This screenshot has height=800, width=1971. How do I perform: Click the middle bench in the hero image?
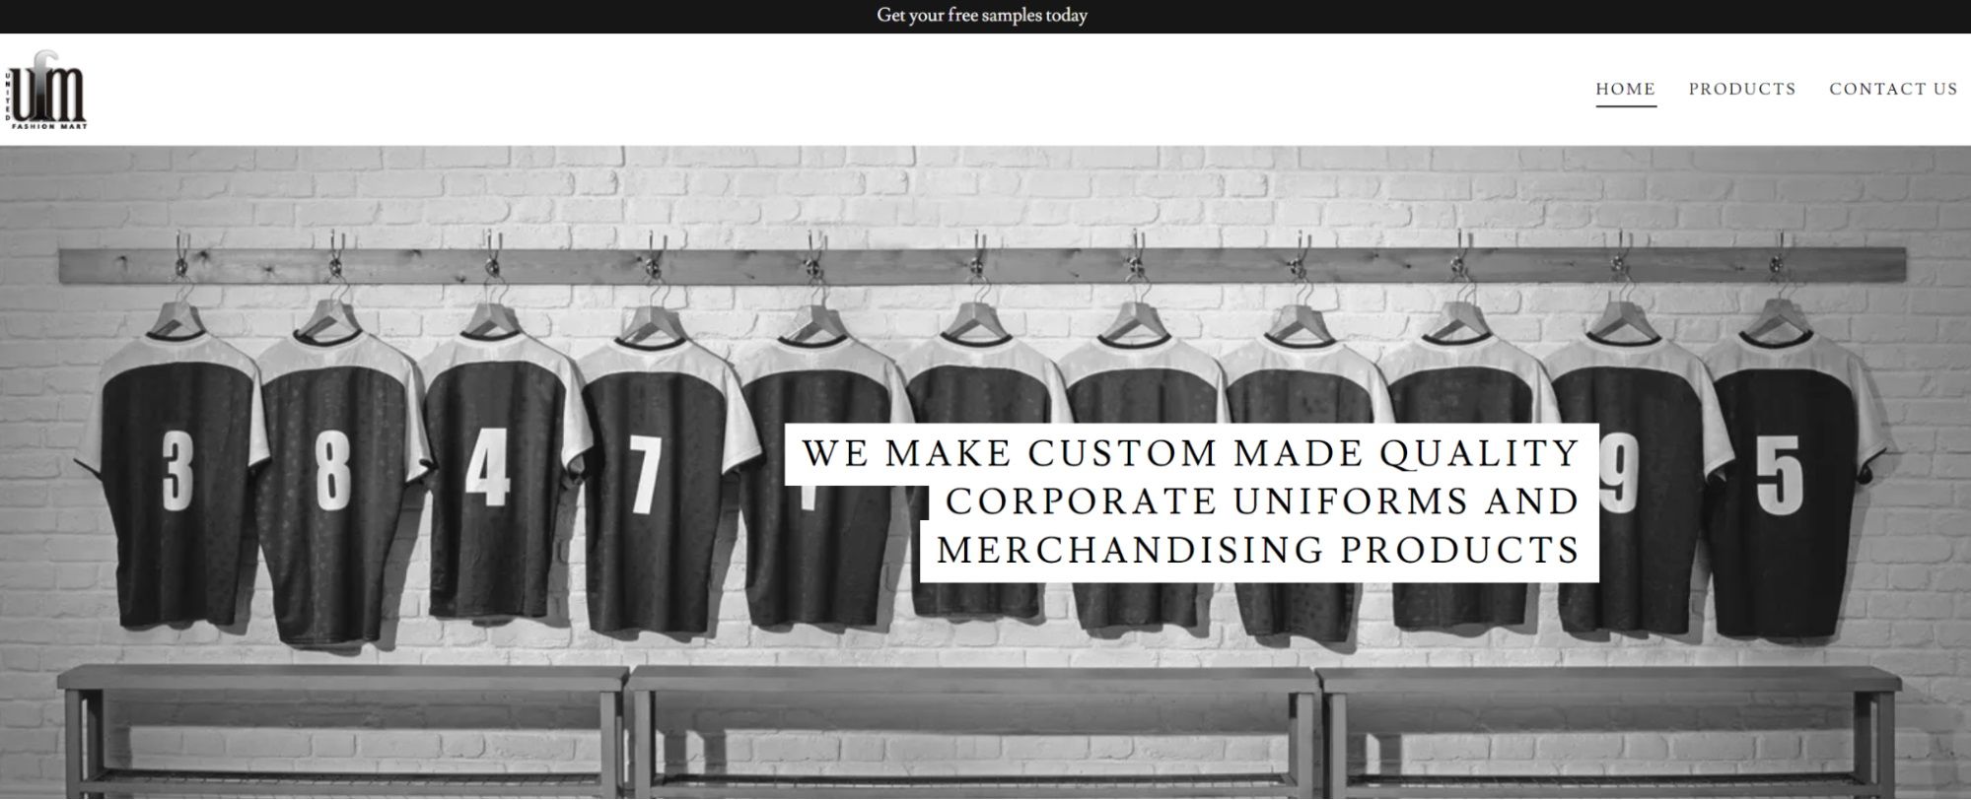(972, 729)
